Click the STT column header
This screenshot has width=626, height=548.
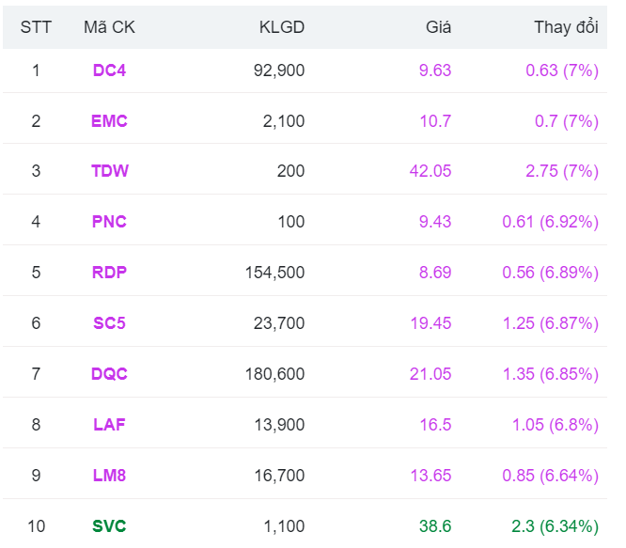tap(36, 27)
